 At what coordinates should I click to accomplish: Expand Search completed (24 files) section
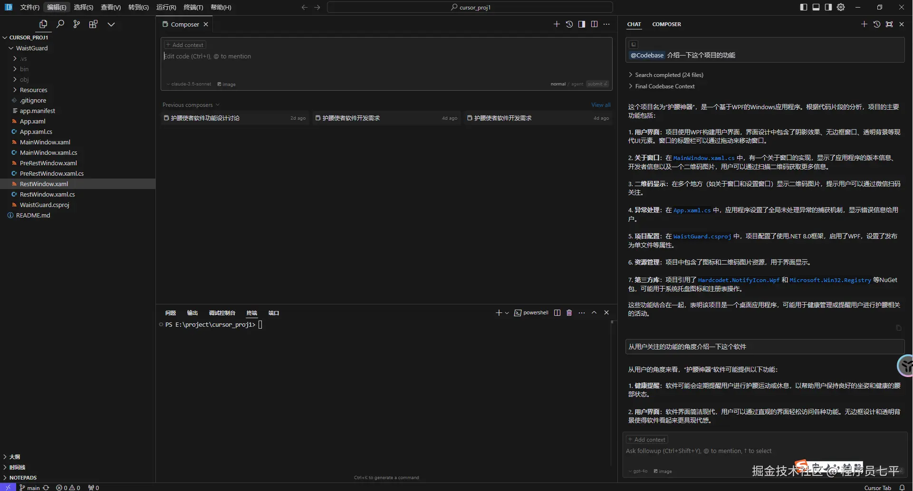[666, 75]
